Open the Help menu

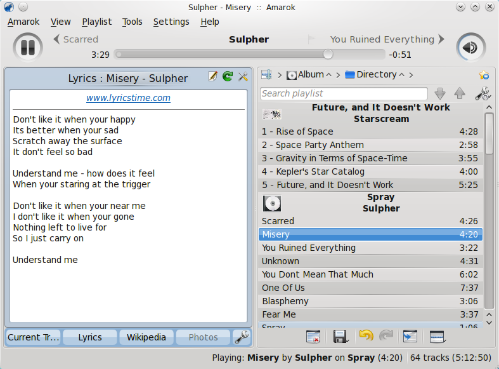point(210,22)
